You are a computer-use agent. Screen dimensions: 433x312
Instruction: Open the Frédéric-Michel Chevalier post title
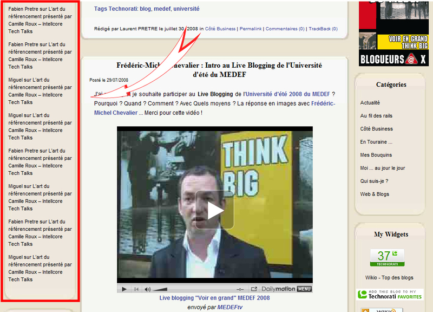[219, 70]
